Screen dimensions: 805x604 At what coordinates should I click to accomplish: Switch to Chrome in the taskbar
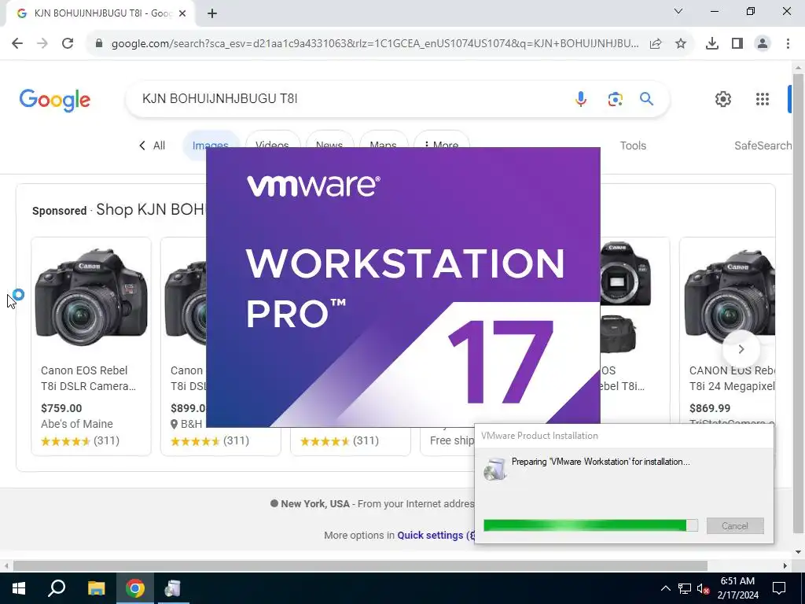click(x=135, y=588)
